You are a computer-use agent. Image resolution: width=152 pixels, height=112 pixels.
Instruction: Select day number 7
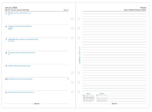[x=6, y=40]
